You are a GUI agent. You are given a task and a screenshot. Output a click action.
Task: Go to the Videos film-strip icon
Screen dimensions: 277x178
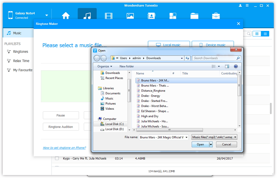pyautogui.click(x=109, y=16)
